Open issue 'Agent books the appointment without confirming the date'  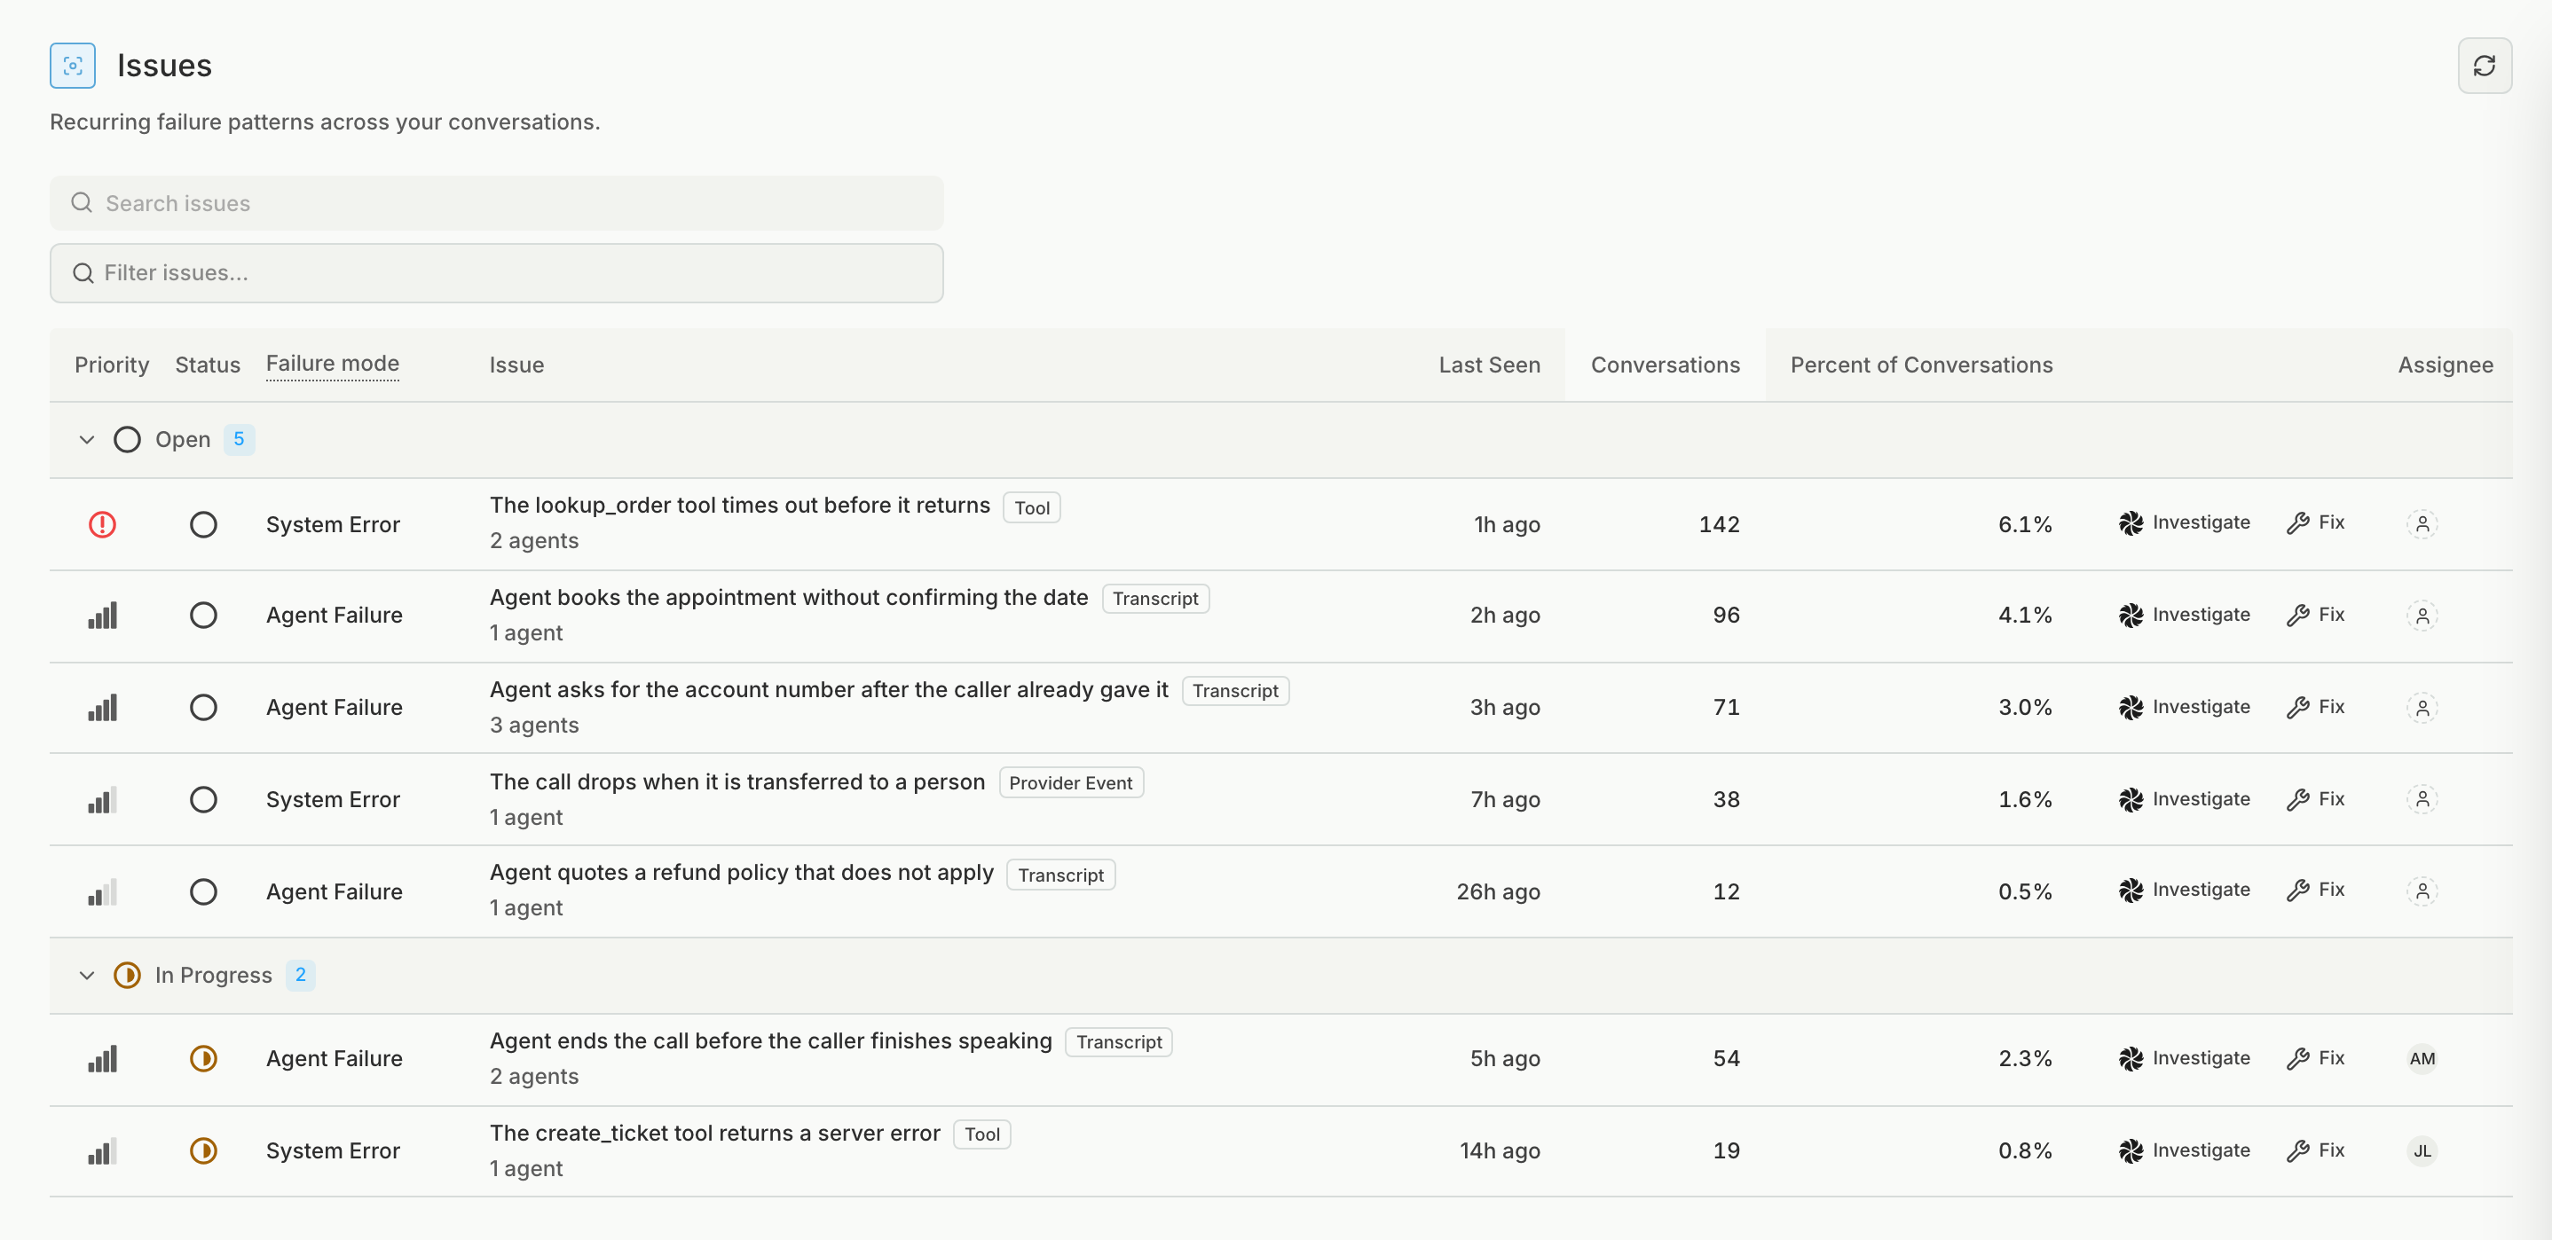(x=789, y=597)
